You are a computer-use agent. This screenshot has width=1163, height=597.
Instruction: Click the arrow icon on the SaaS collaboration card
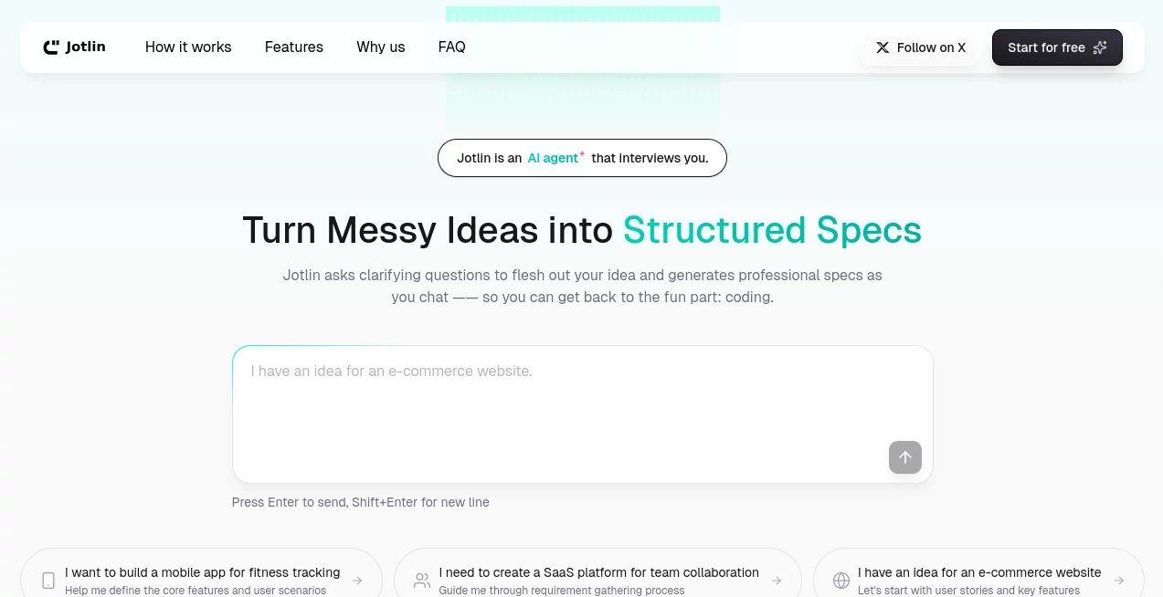[777, 581]
